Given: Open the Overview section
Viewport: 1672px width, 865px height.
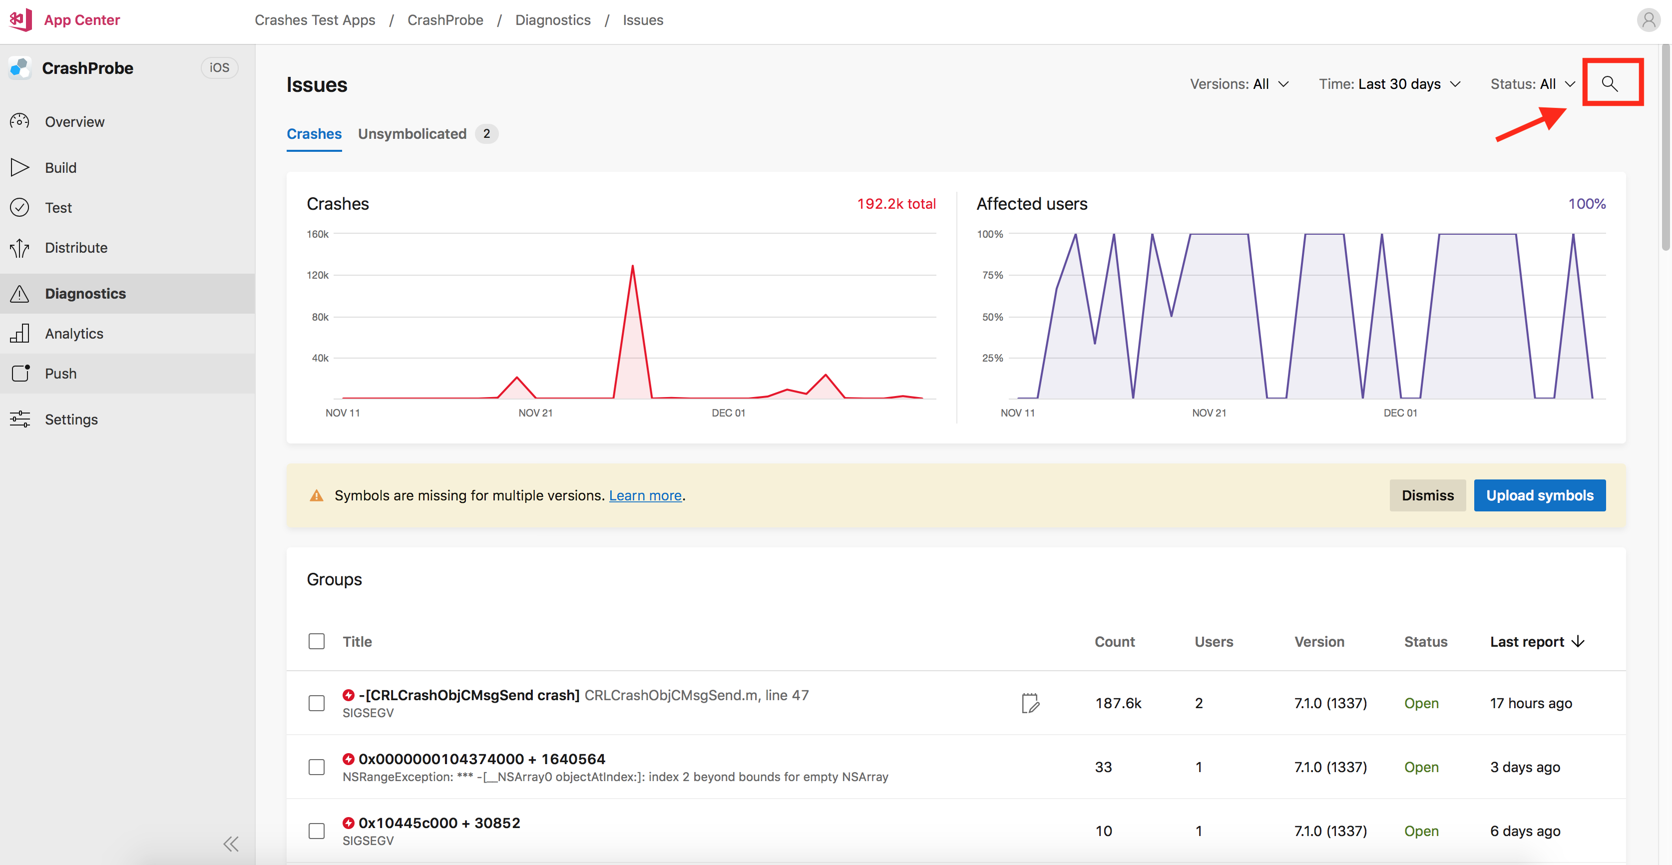Looking at the screenshot, I should pyautogui.click(x=74, y=121).
